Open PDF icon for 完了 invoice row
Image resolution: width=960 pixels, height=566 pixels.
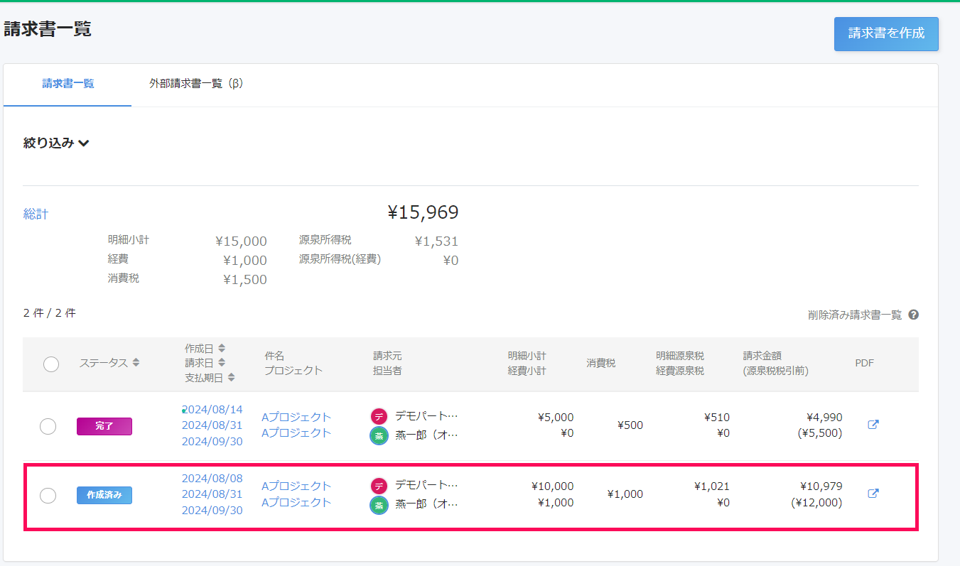click(873, 425)
